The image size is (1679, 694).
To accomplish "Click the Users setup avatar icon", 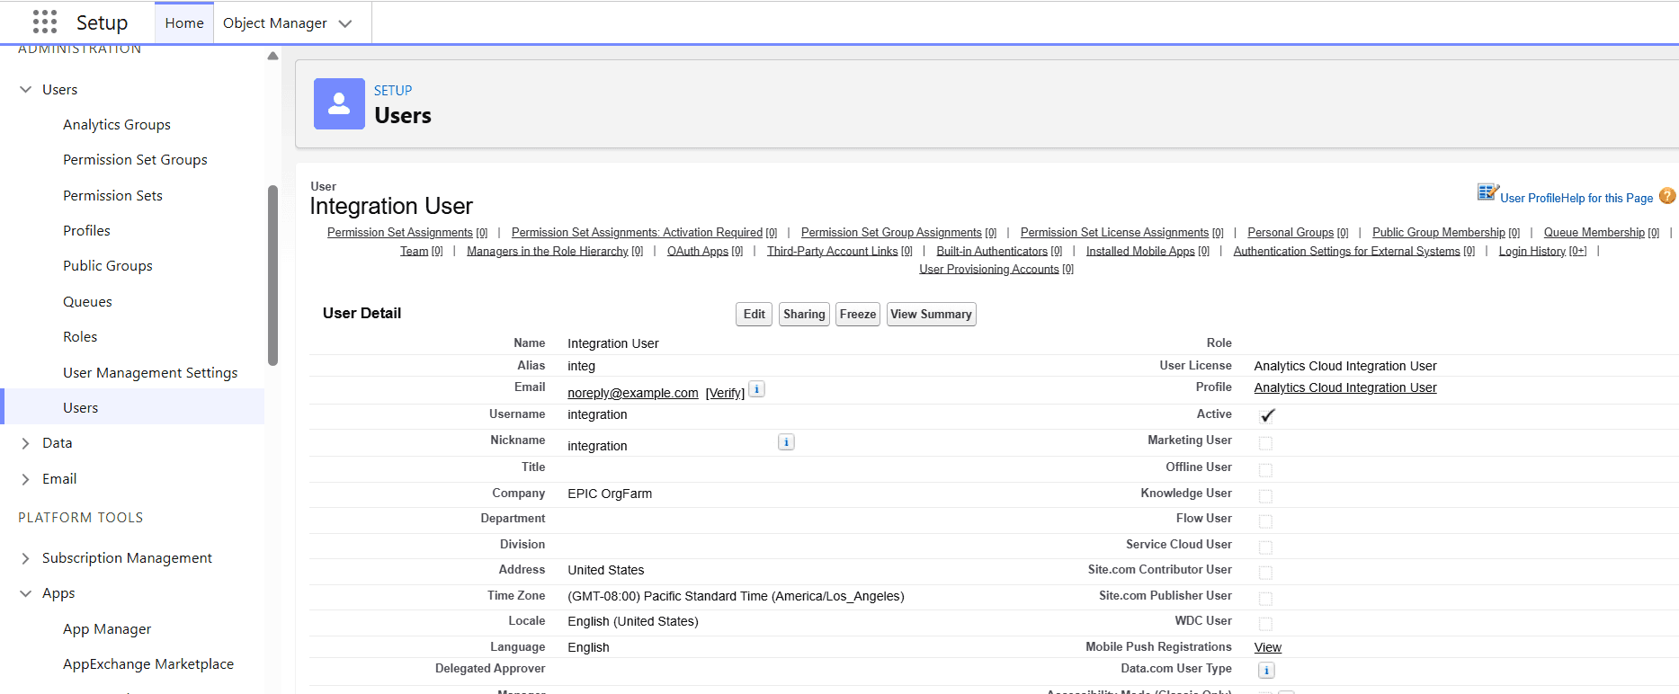I will pyautogui.click(x=339, y=103).
